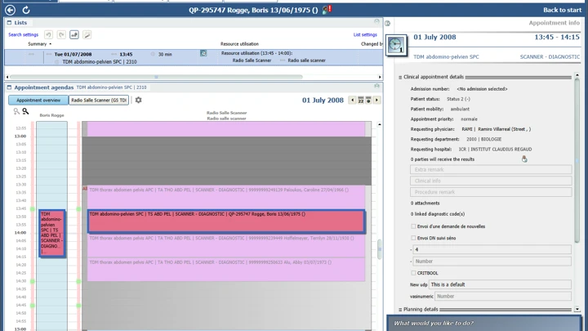Click Back to start link
The height and width of the screenshot is (331, 588).
562,10
